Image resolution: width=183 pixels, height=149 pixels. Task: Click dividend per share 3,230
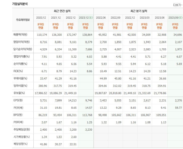(x=88, y=130)
